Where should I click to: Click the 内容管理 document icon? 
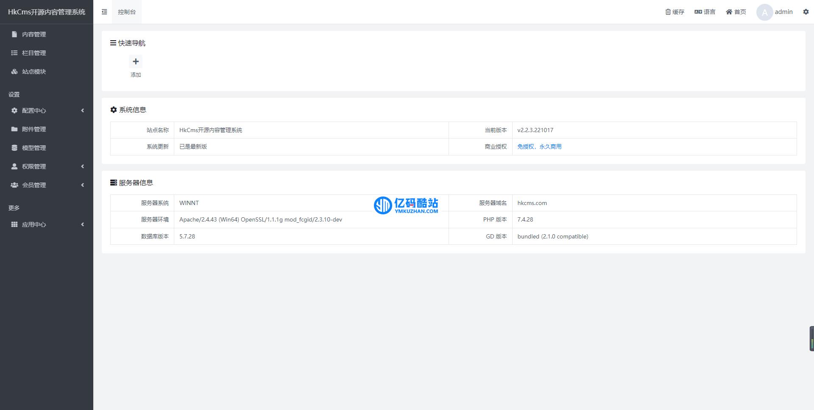pyautogui.click(x=14, y=34)
